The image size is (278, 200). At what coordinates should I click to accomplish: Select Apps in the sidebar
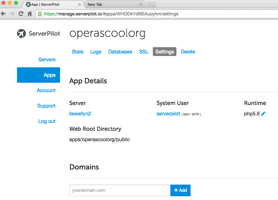click(x=38, y=75)
